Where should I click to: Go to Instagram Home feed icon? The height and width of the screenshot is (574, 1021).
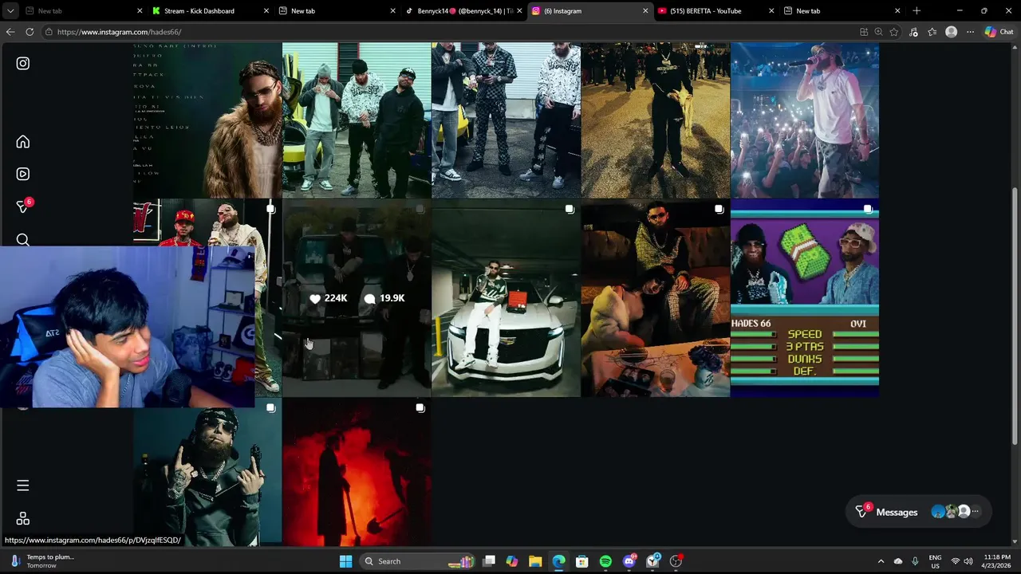coord(23,142)
